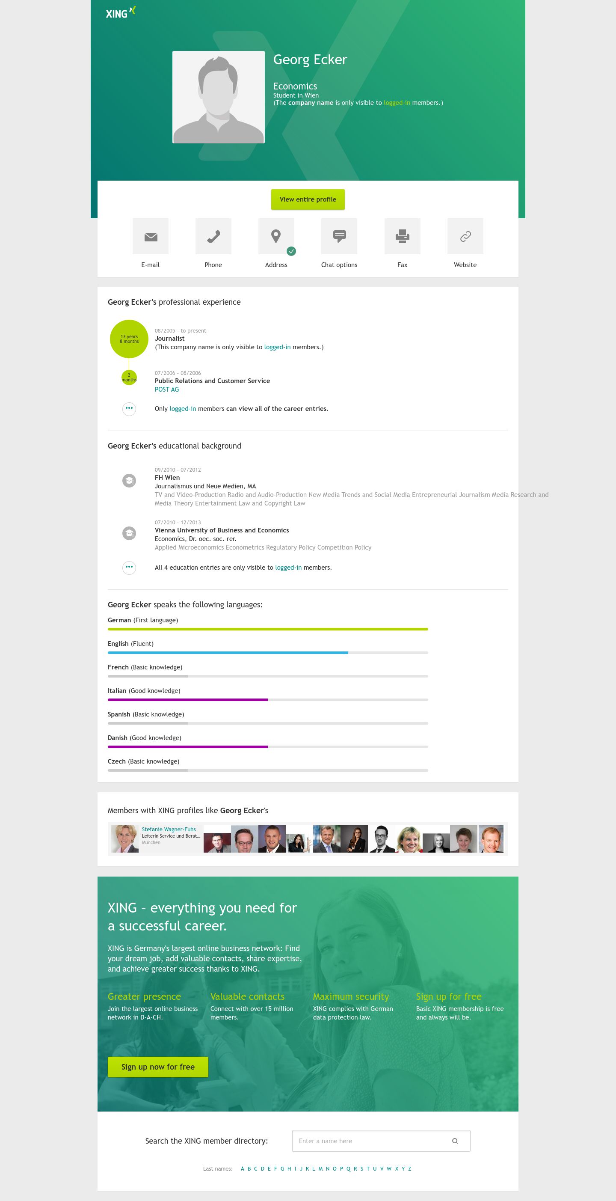The height and width of the screenshot is (1201, 616).
Task: Expand hidden education entries ellipsis
Action: pyautogui.click(x=129, y=568)
